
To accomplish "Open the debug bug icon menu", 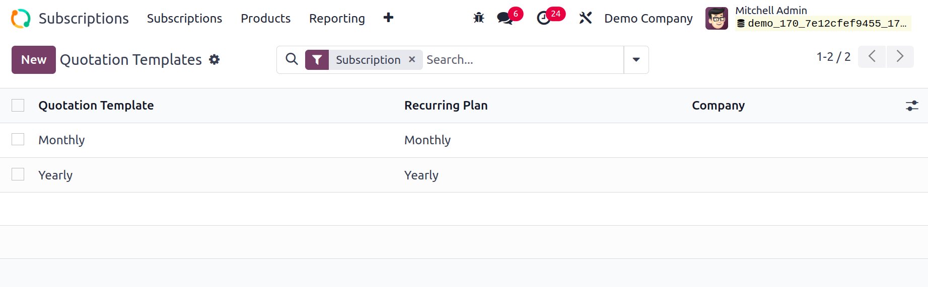I will pyautogui.click(x=478, y=19).
